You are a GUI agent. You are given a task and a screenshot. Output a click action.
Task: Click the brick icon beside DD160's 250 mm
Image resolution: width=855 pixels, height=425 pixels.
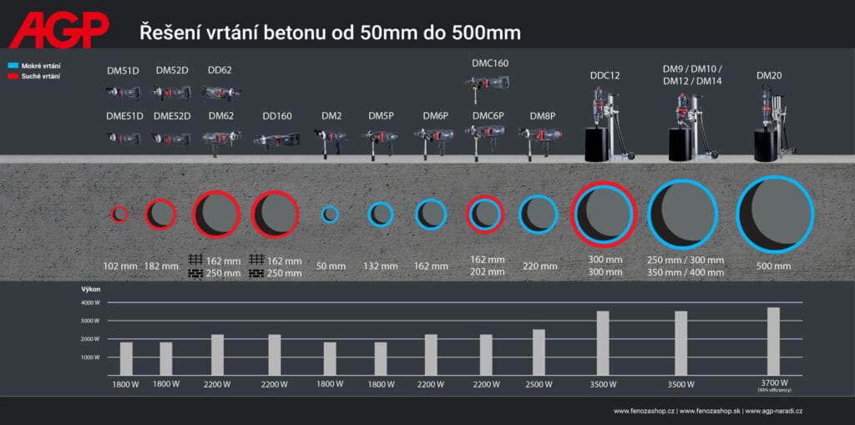pos(256,273)
